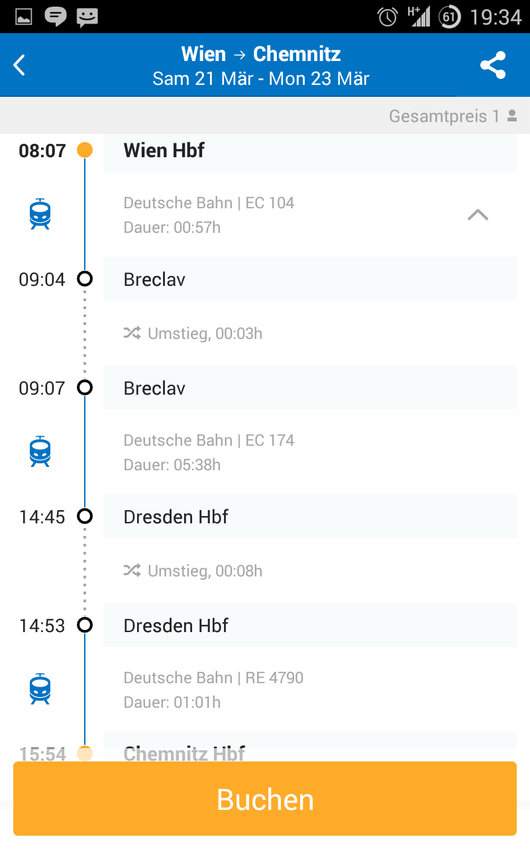Tap the train icon for EC 104
This screenshot has height=849, width=530.
pyautogui.click(x=40, y=214)
